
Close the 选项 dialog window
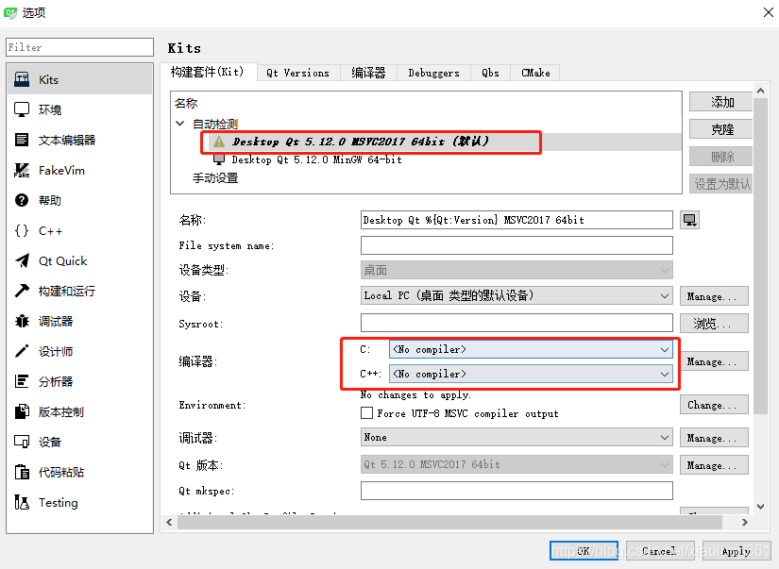[768, 12]
